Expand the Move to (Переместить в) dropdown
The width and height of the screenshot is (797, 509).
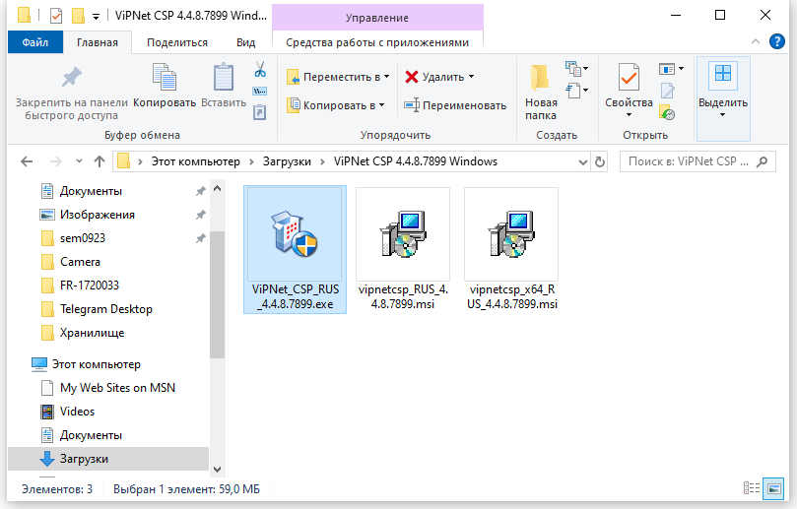click(386, 77)
